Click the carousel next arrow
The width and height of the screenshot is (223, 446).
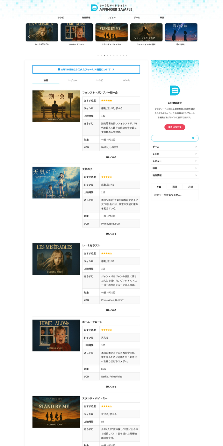pos(195,36)
